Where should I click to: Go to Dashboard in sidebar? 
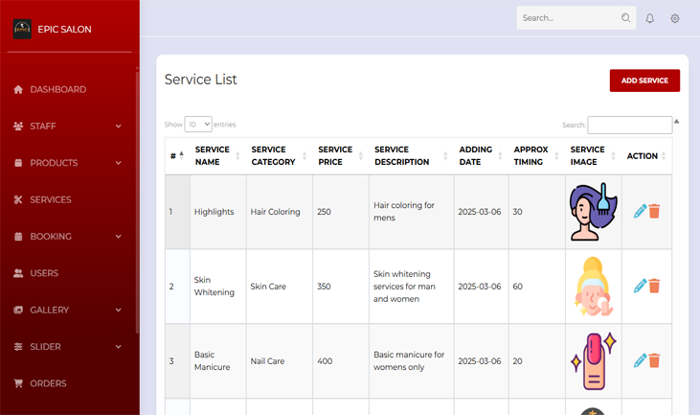point(57,90)
